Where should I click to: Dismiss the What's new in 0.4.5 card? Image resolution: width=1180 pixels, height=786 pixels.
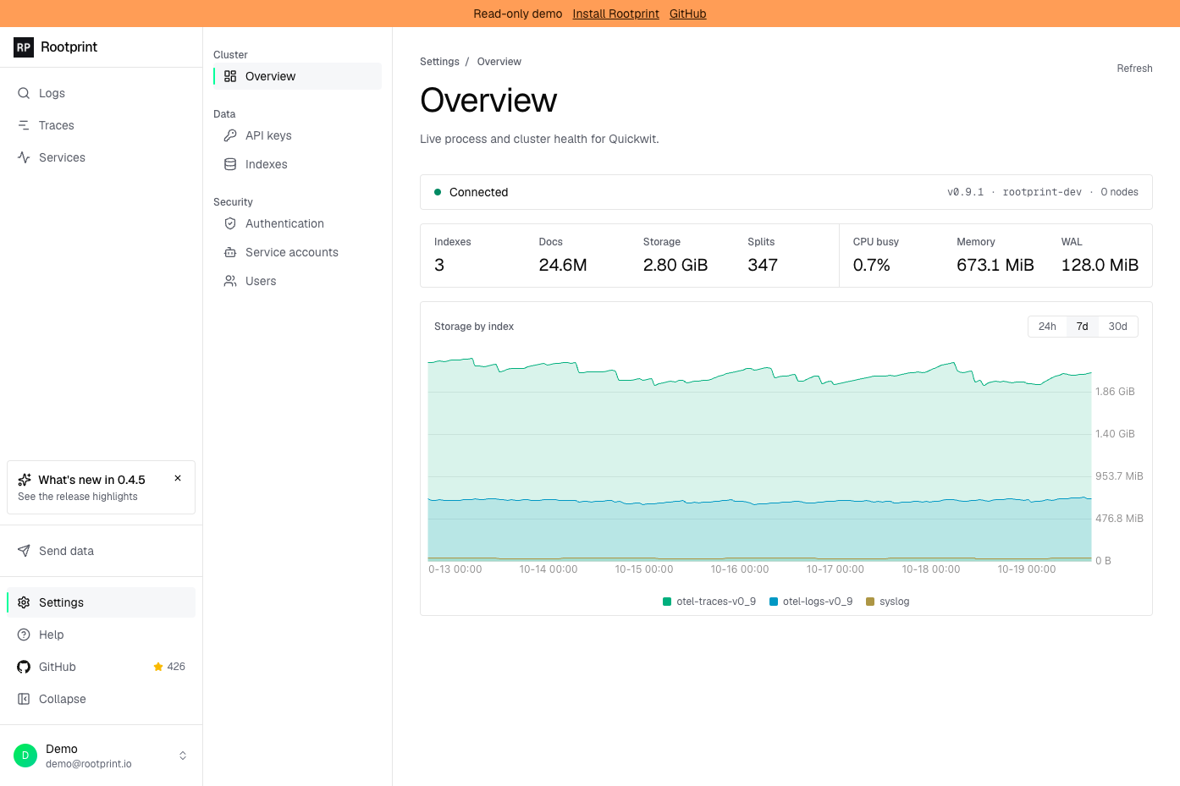(178, 478)
